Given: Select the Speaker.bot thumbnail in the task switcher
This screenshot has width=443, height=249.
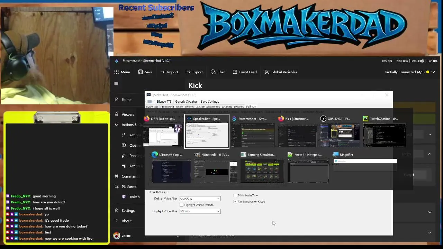Looking at the screenshot, I should pyautogui.click(x=207, y=131).
